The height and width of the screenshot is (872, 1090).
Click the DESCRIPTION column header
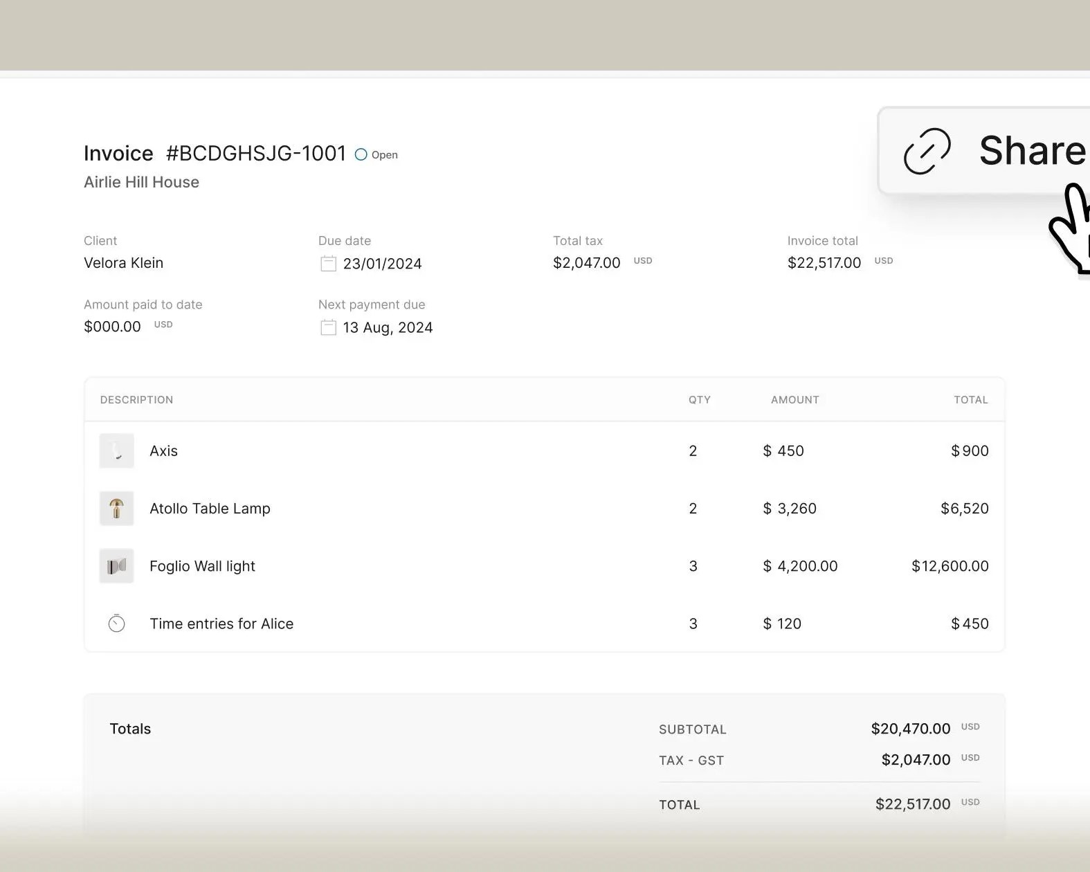pyautogui.click(x=136, y=400)
